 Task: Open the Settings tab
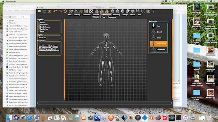pos(125,15)
